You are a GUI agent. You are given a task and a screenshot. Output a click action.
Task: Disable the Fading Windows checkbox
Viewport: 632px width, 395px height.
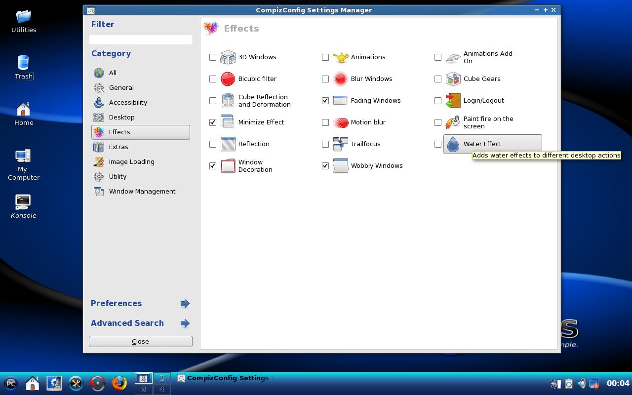click(325, 101)
